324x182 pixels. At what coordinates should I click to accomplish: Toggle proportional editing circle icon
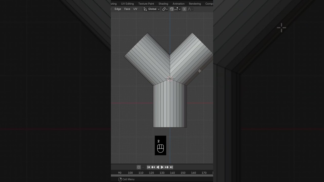click(184, 9)
